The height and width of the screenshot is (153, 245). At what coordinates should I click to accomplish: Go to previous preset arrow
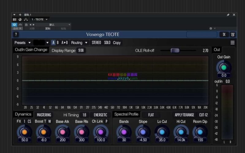(x=30, y=25)
